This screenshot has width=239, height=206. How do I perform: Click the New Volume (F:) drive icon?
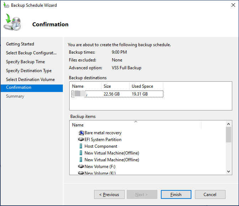point(81,167)
